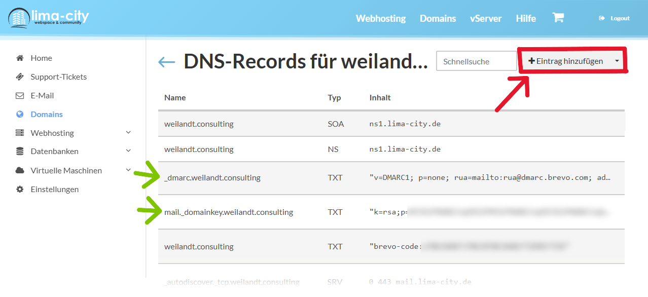
Task: Click the SRV type cell
Action: coord(335,282)
